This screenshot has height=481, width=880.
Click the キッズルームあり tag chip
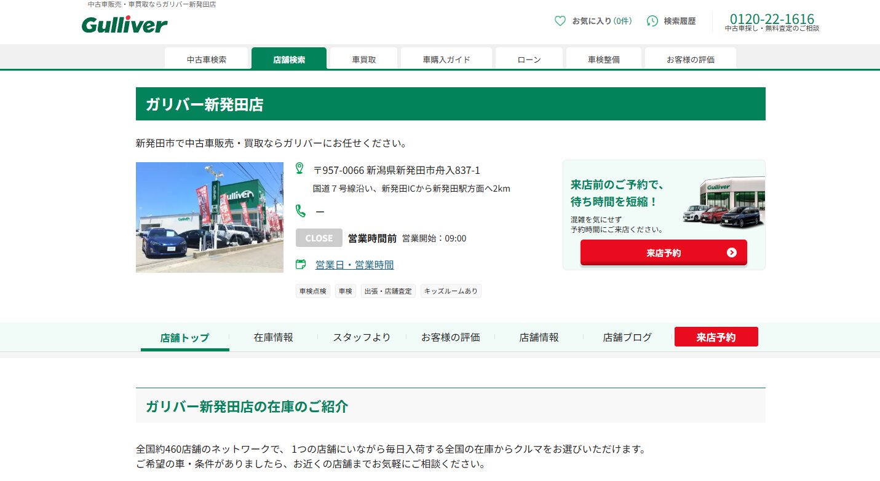[451, 291]
